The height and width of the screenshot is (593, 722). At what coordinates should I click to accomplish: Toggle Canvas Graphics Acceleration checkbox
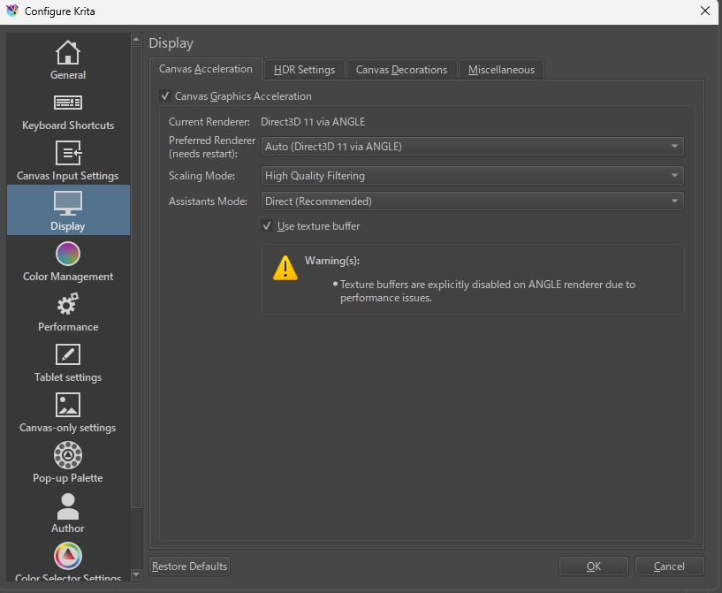(x=165, y=95)
